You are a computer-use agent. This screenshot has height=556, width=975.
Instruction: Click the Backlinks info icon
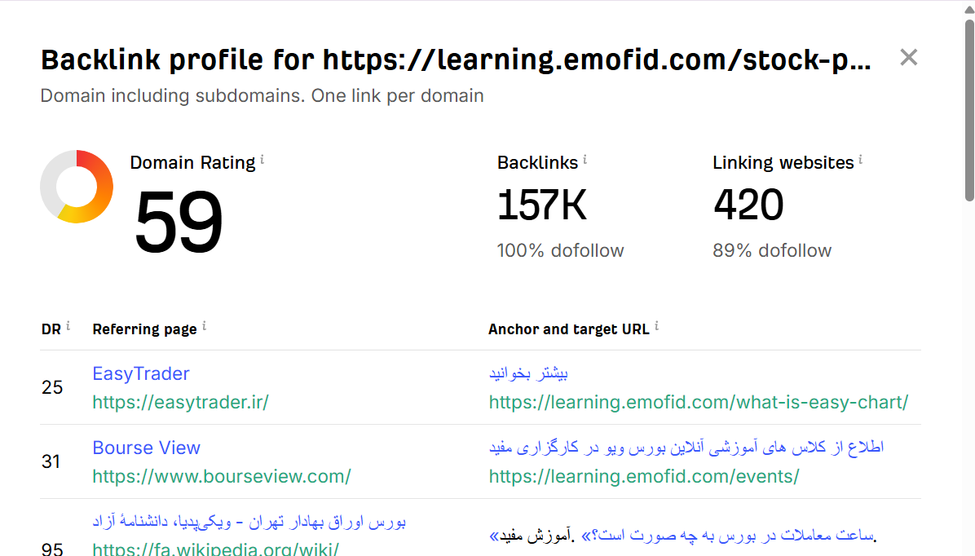[585, 161]
